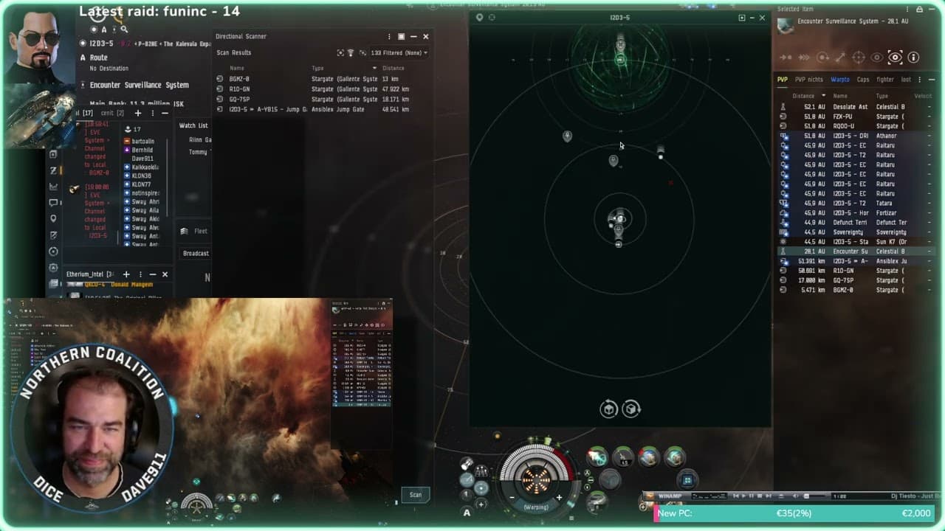The height and width of the screenshot is (531, 945).
Task: Click the solar system map pop-out window icon
Action: (742, 18)
